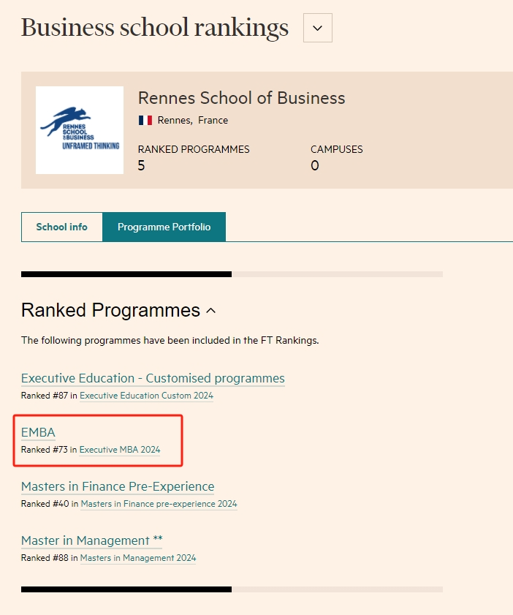Click the 'following programmes have been included' sentence
This screenshot has width=513, height=615.
pyautogui.click(x=170, y=341)
